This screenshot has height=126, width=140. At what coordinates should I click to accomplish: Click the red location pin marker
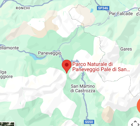[x=67, y=67]
